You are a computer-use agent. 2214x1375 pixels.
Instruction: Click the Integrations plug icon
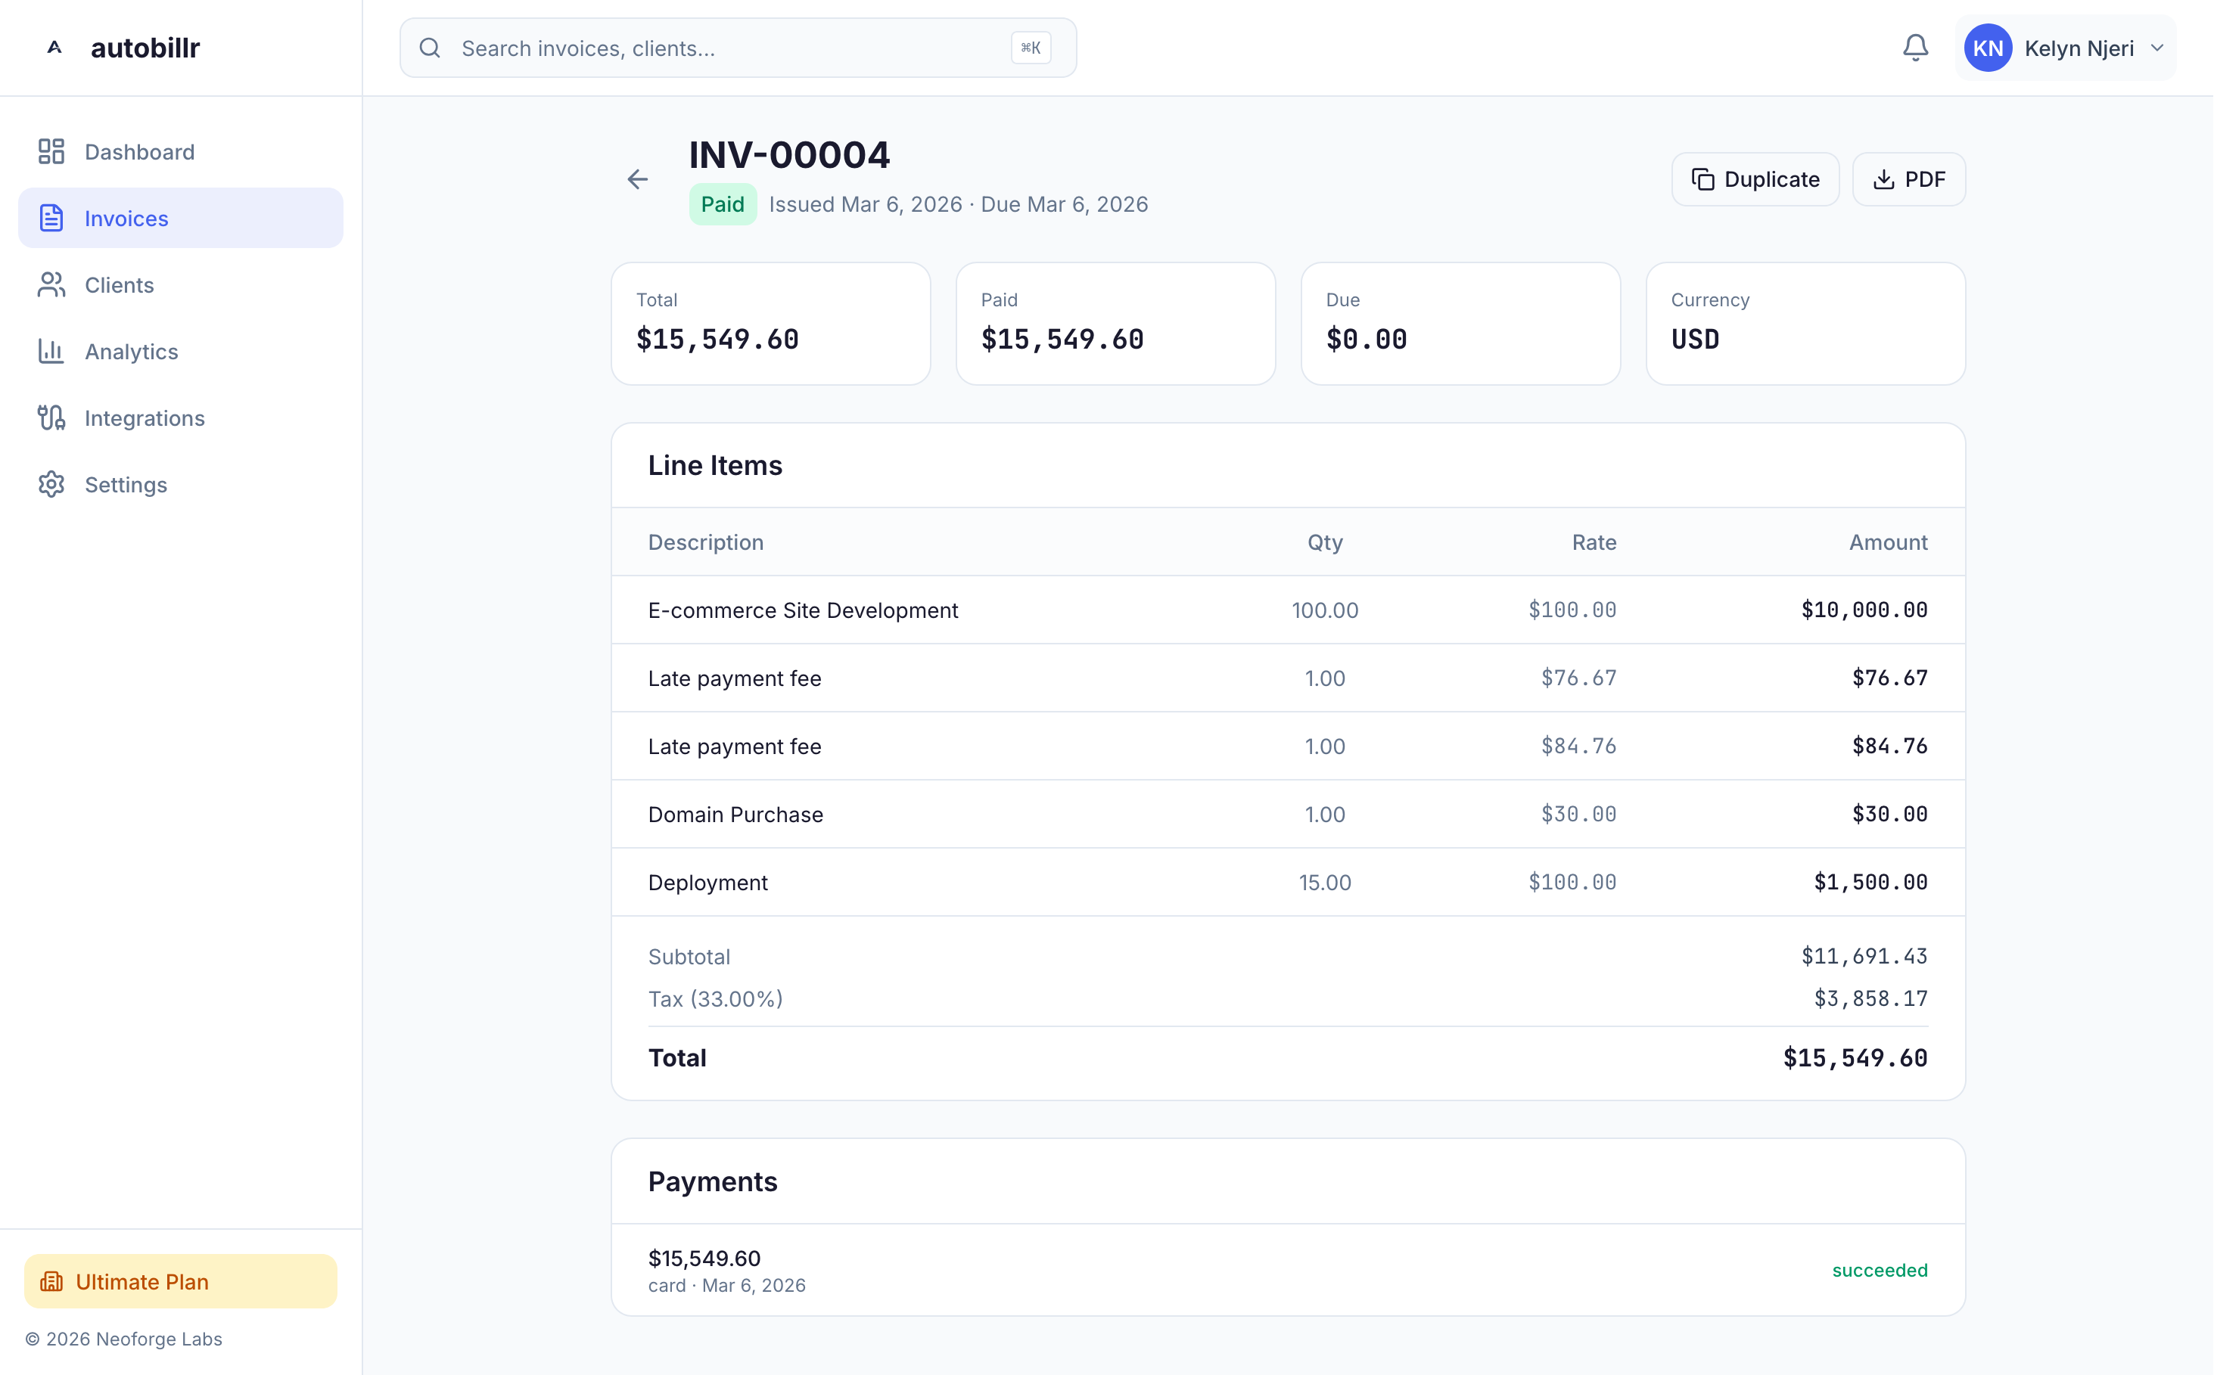(51, 417)
